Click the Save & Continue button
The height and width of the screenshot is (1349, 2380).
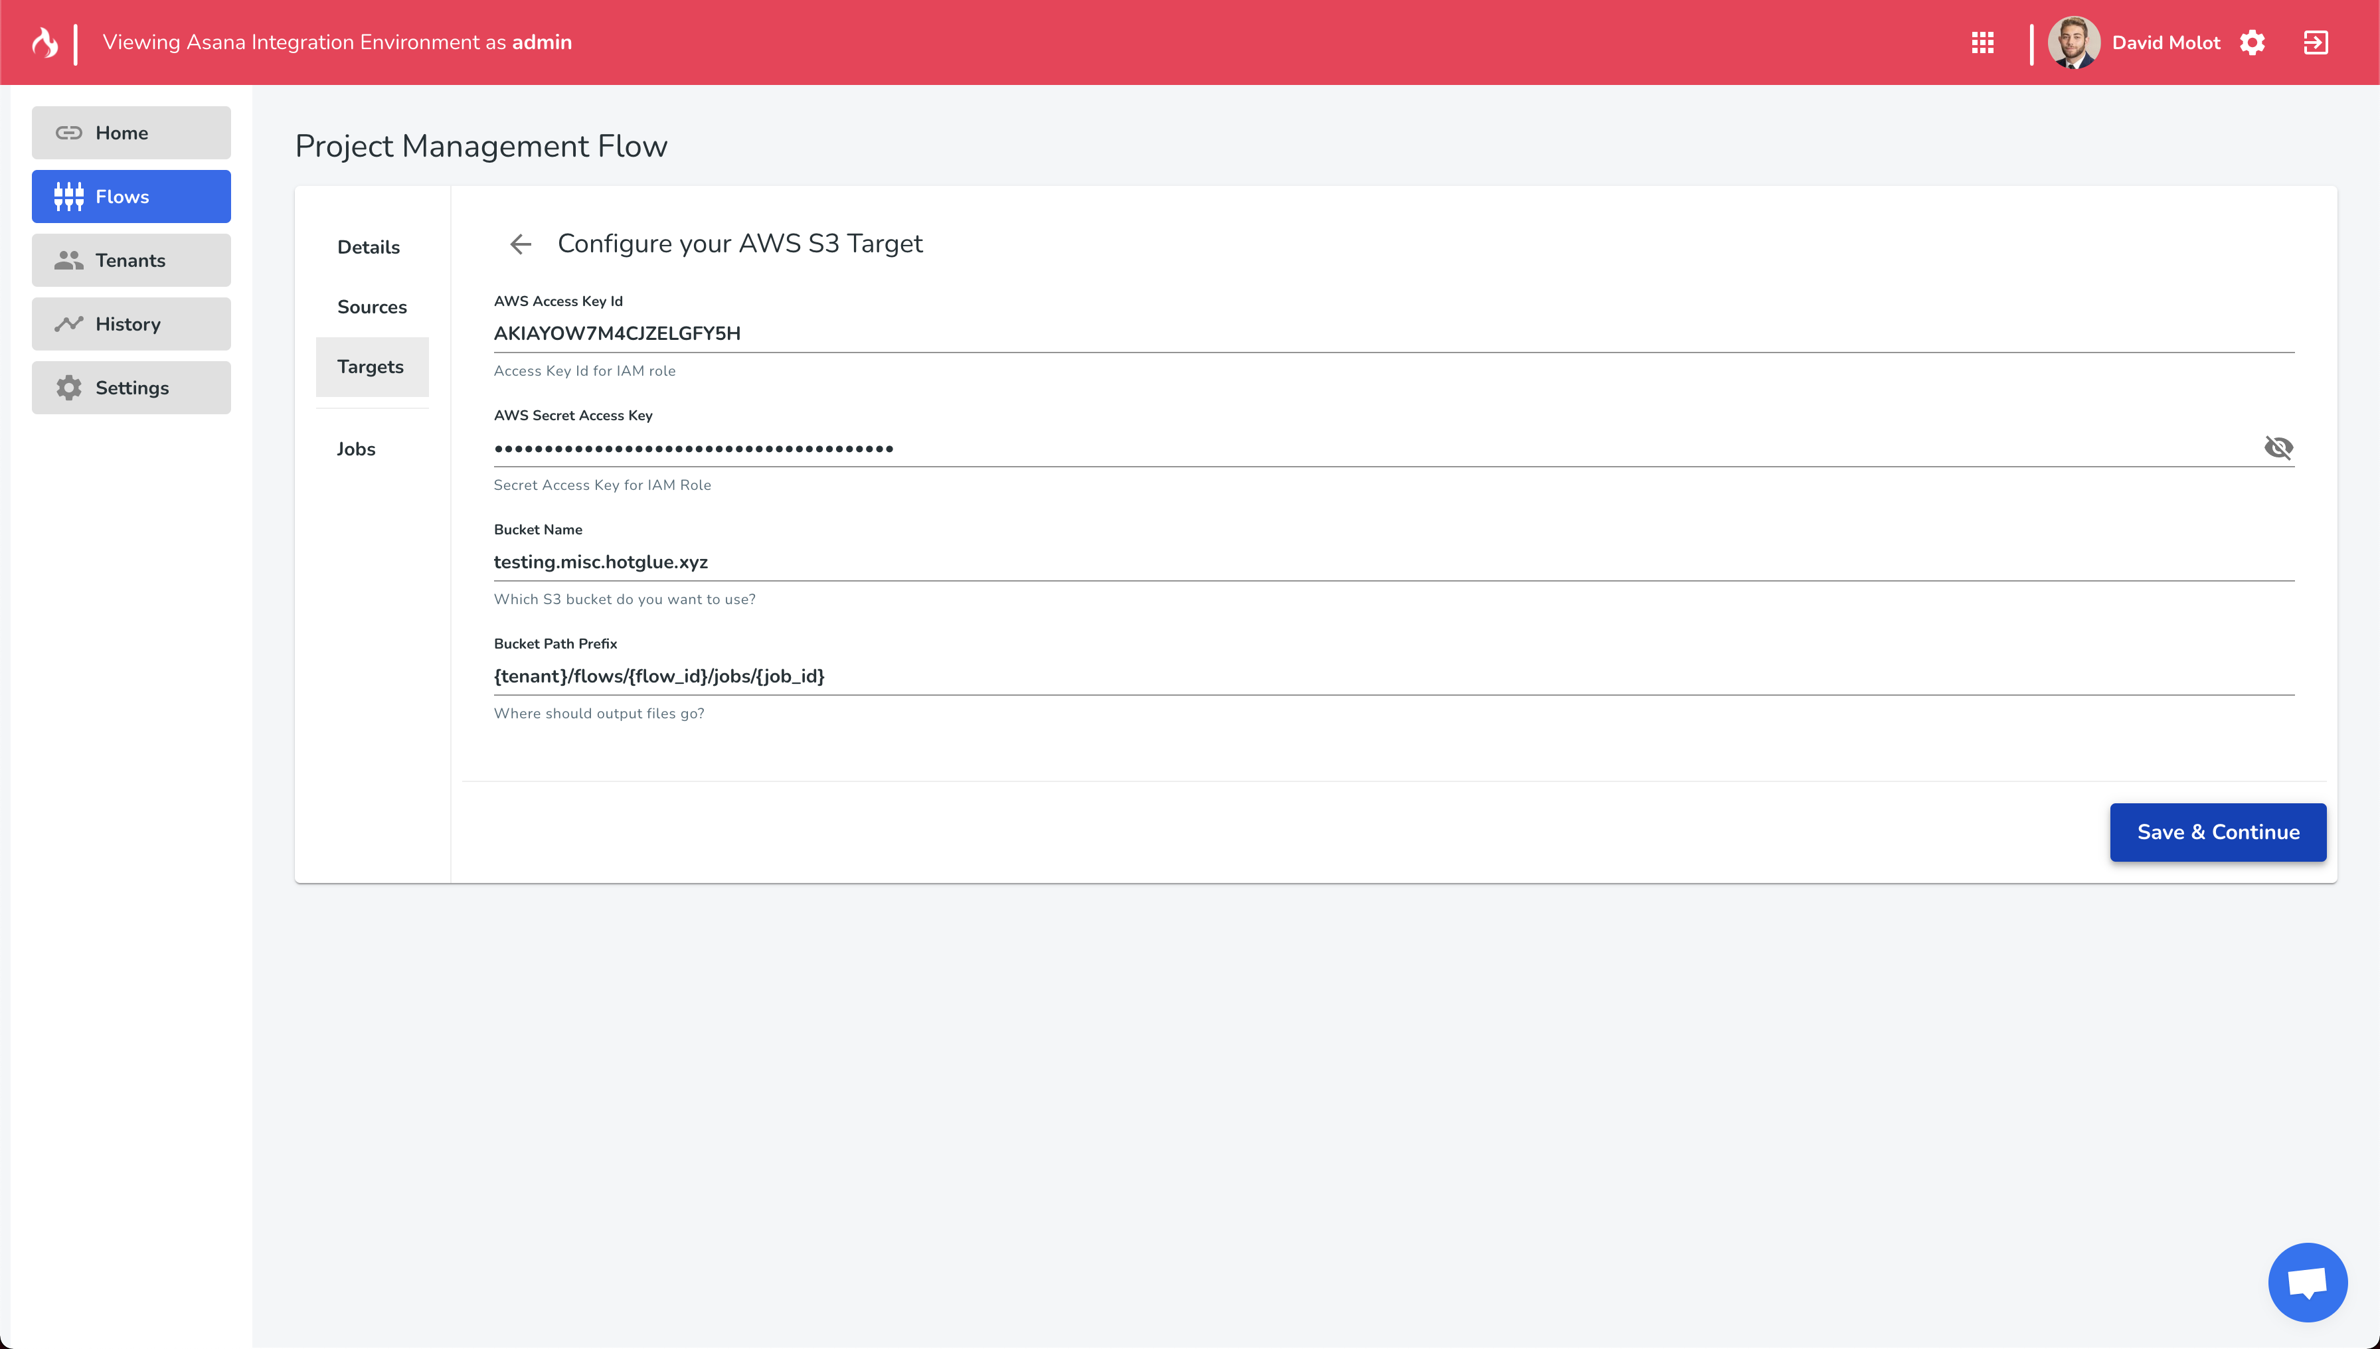(2218, 832)
